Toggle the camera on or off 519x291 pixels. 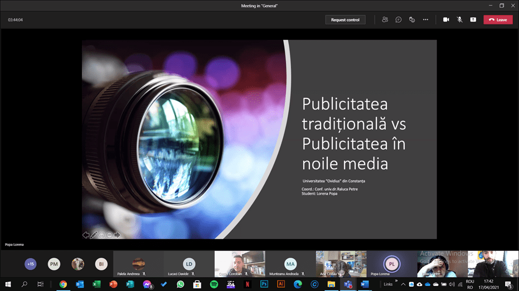(446, 19)
